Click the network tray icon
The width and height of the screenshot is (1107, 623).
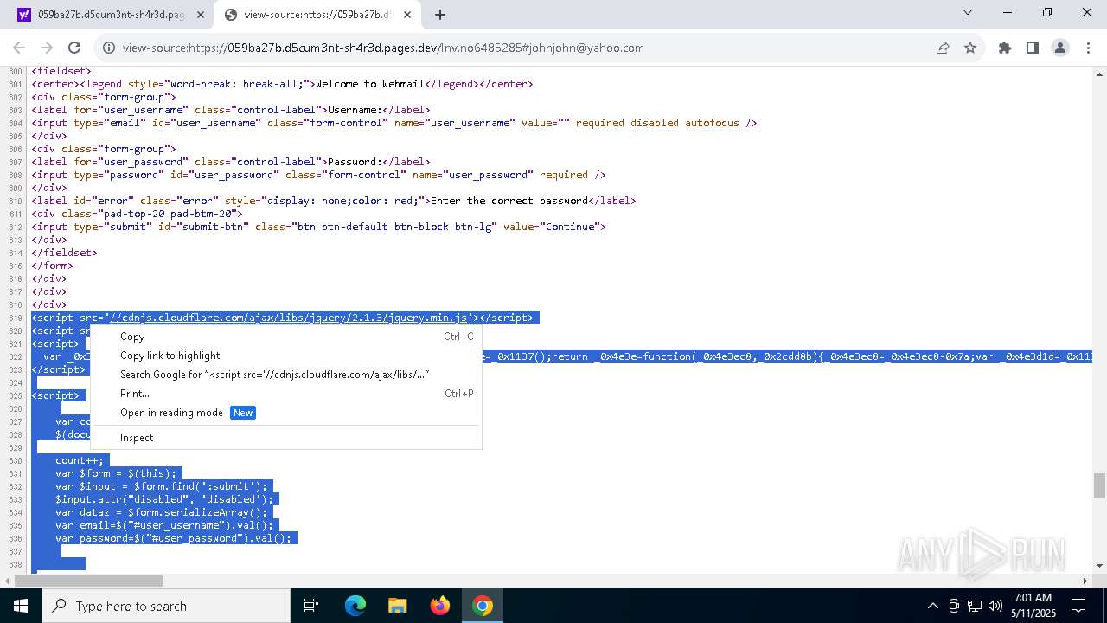[x=975, y=606]
